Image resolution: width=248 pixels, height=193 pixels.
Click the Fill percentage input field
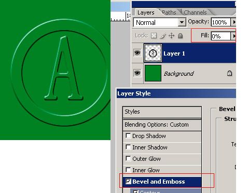click(221, 36)
